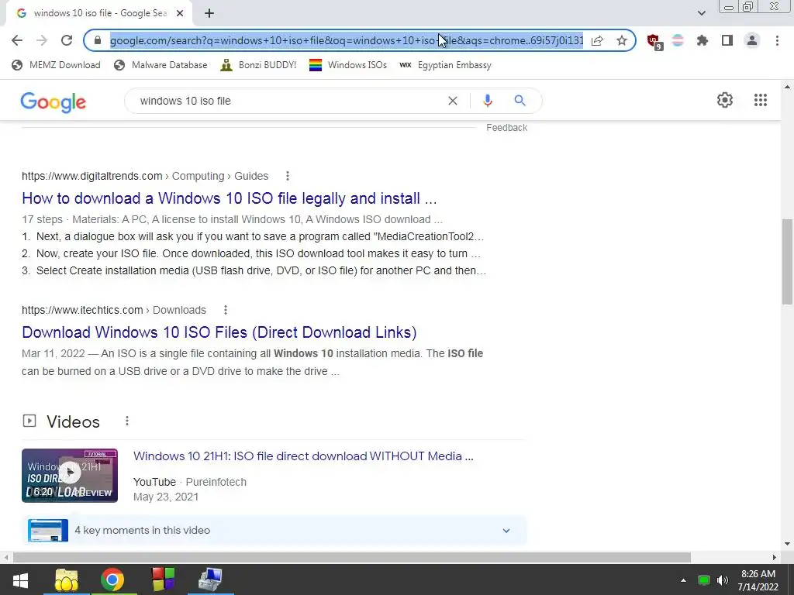Toggle the Chrome side panel
This screenshot has height=595, width=794.
point(727,40)
